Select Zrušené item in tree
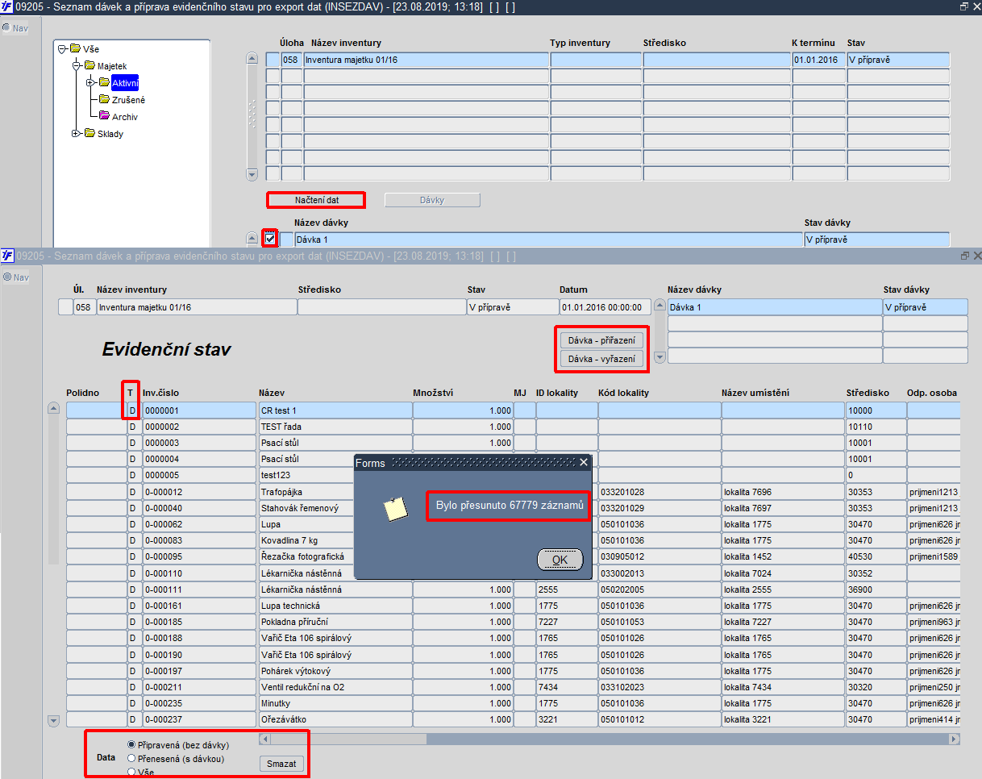Image resolution: width=982 pixels, height=779 pixels. click(128, 100)
